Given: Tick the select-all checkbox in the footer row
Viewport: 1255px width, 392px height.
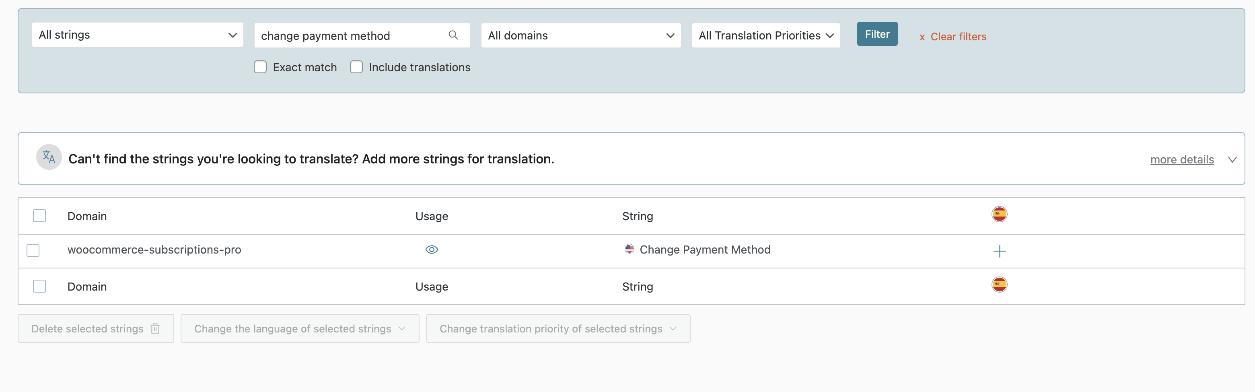Looking at the screenshot, I should (39, 286).
